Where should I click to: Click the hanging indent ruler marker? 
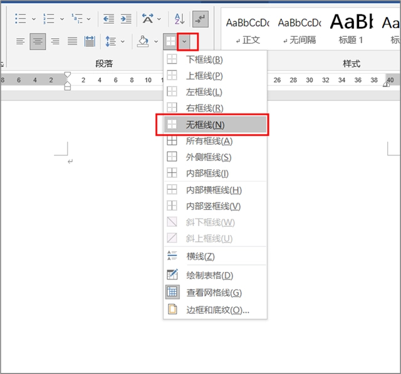coord(68,84)
